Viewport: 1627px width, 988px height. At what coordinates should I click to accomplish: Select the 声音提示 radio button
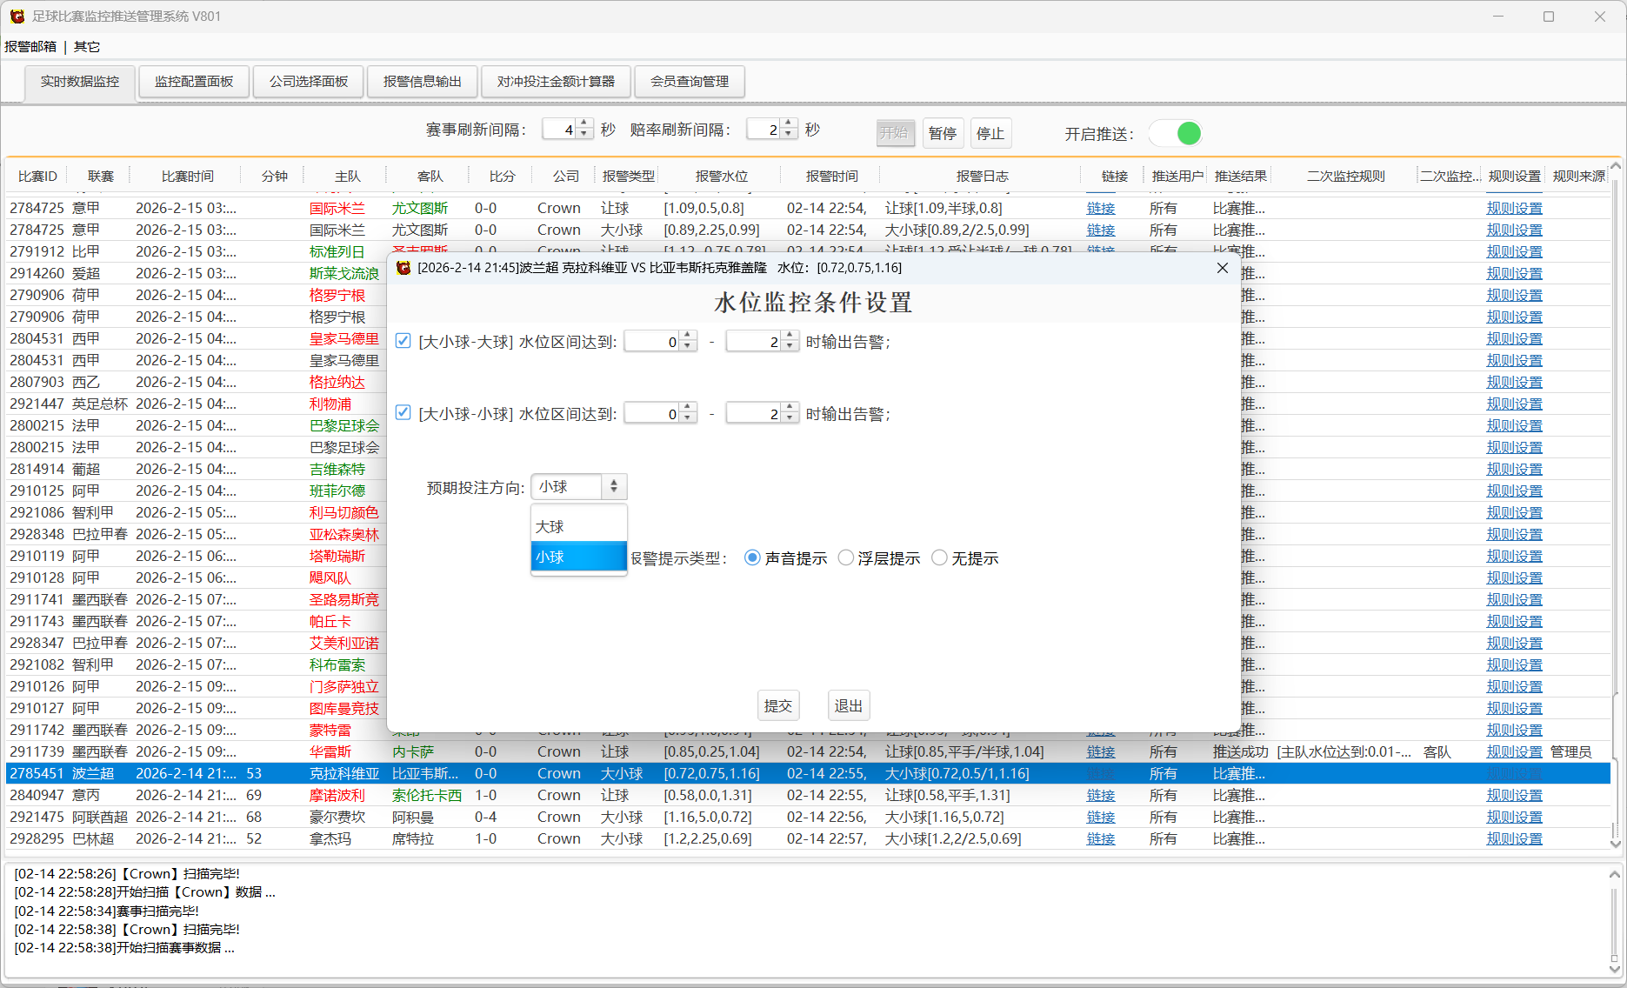[x=752, y=558]
